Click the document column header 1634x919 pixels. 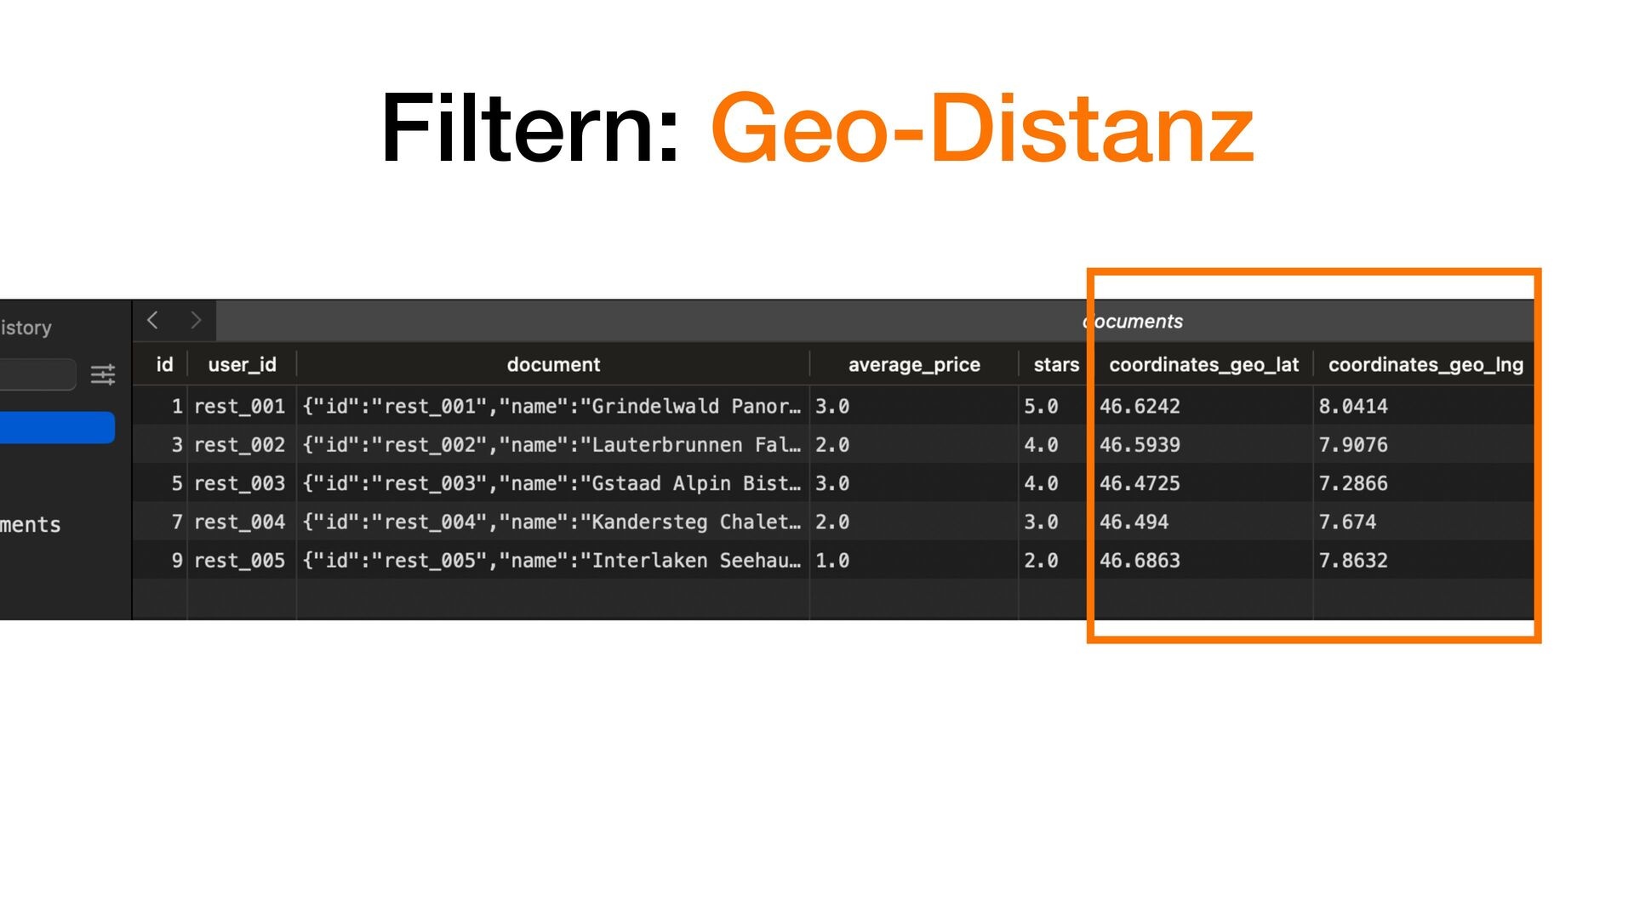[553, 365]
